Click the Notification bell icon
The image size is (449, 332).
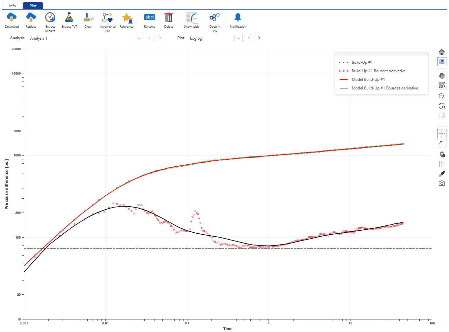238,17
